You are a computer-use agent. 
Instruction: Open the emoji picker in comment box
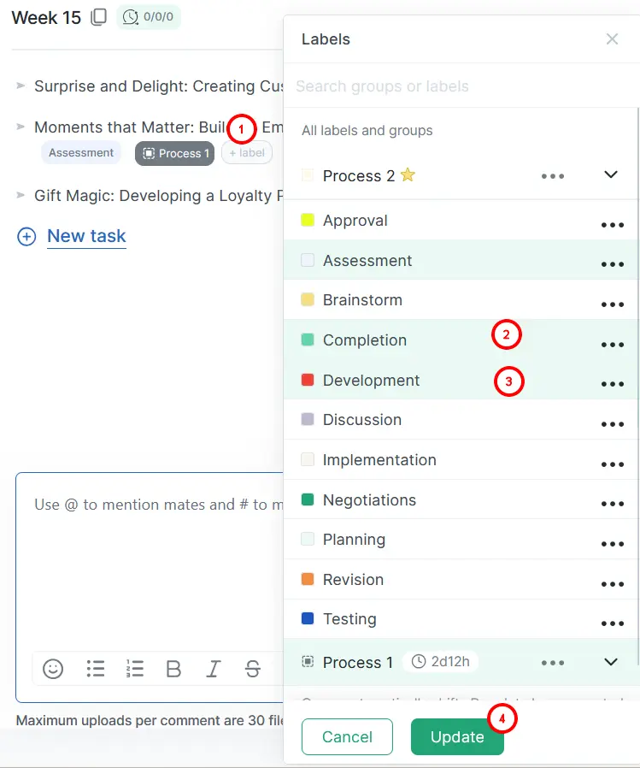pos(53,669)
